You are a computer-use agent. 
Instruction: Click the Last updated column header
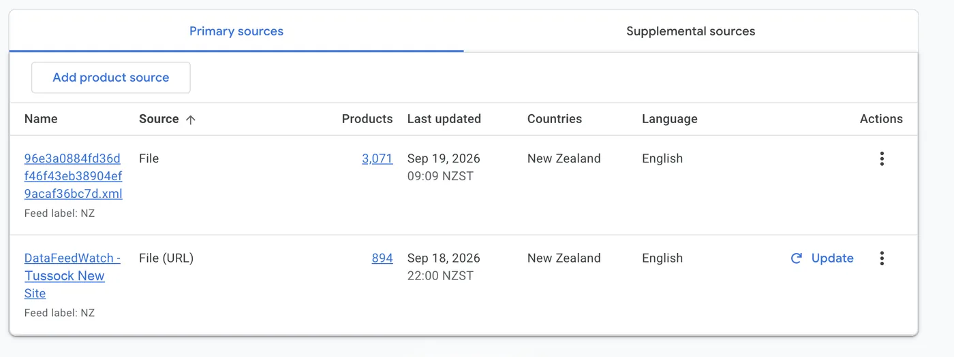pyautogui.click(x=444, y=119)
